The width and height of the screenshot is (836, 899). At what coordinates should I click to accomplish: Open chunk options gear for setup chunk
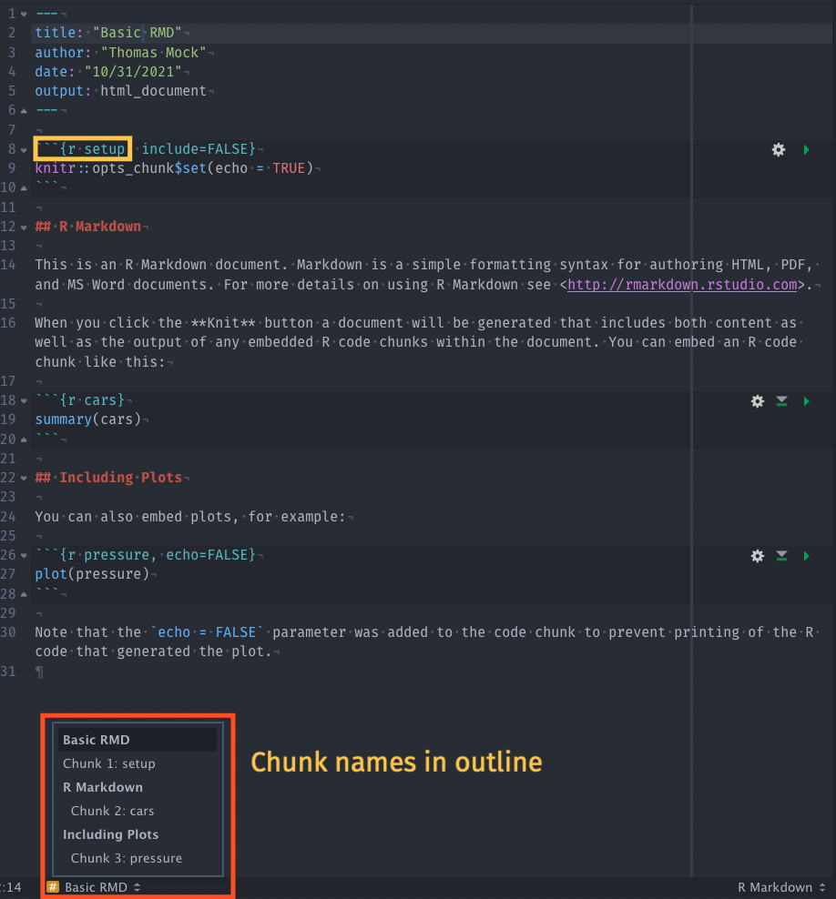[x=778, y=149]
